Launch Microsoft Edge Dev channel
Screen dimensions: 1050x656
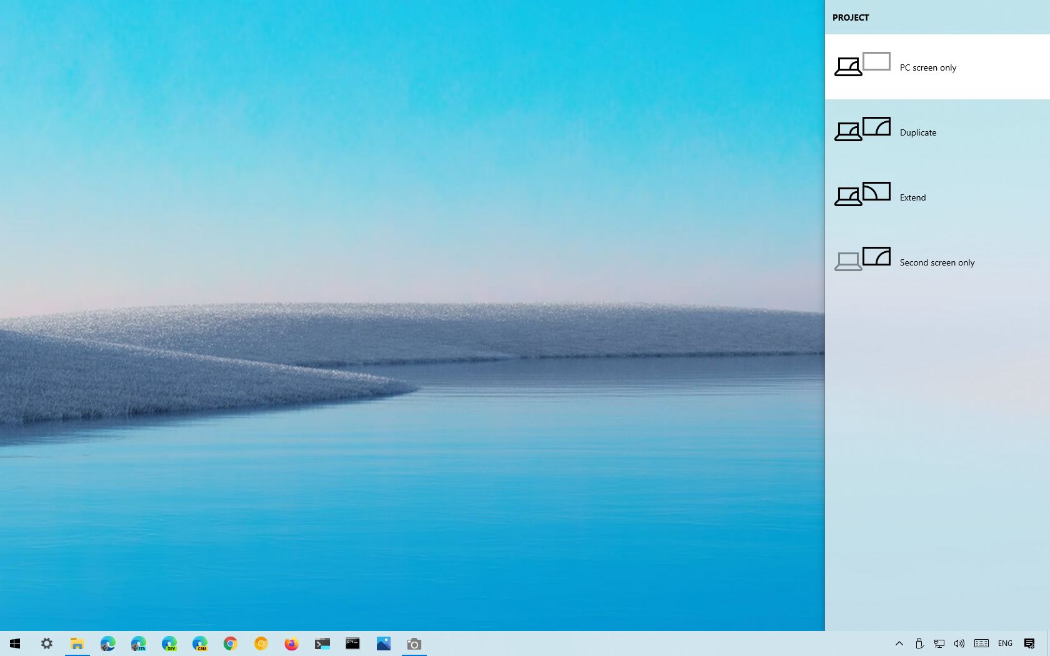pyautogui.click(x=169, y=644)
